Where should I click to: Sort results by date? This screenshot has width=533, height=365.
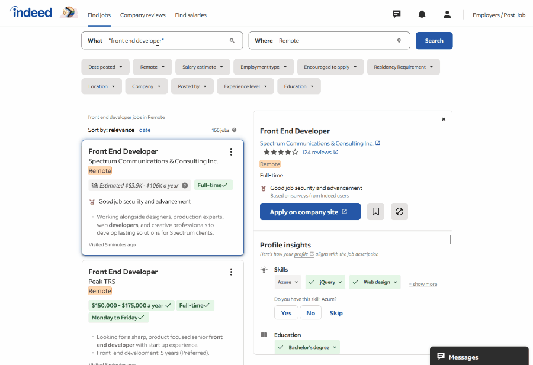145,130
